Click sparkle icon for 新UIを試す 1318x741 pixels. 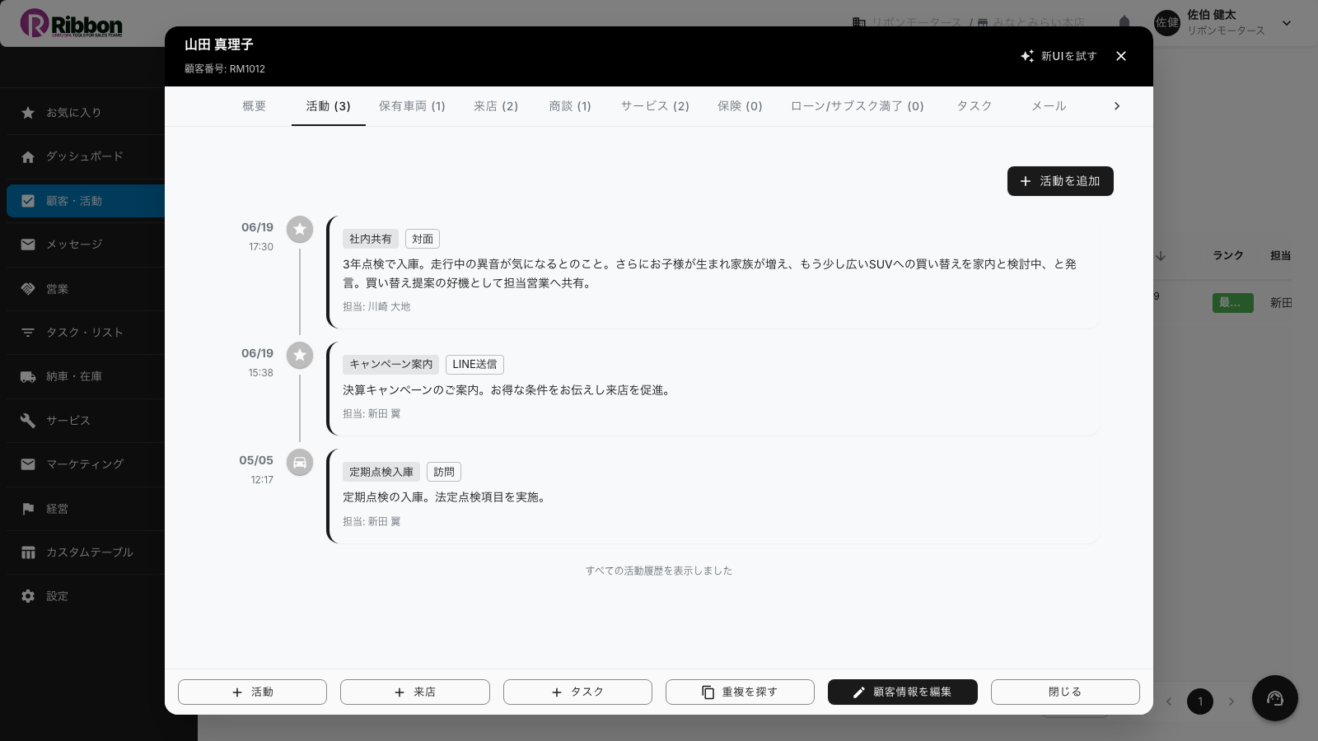(1027, 56)
